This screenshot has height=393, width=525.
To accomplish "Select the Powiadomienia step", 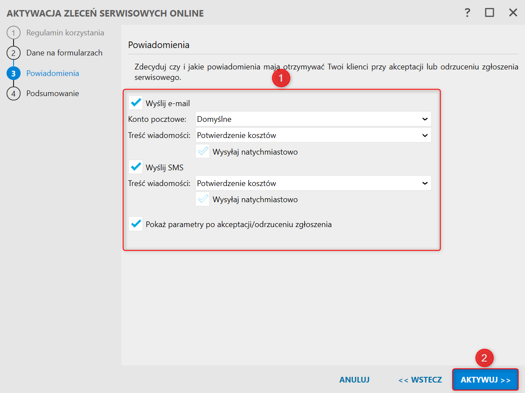I will tap(52, 73).
